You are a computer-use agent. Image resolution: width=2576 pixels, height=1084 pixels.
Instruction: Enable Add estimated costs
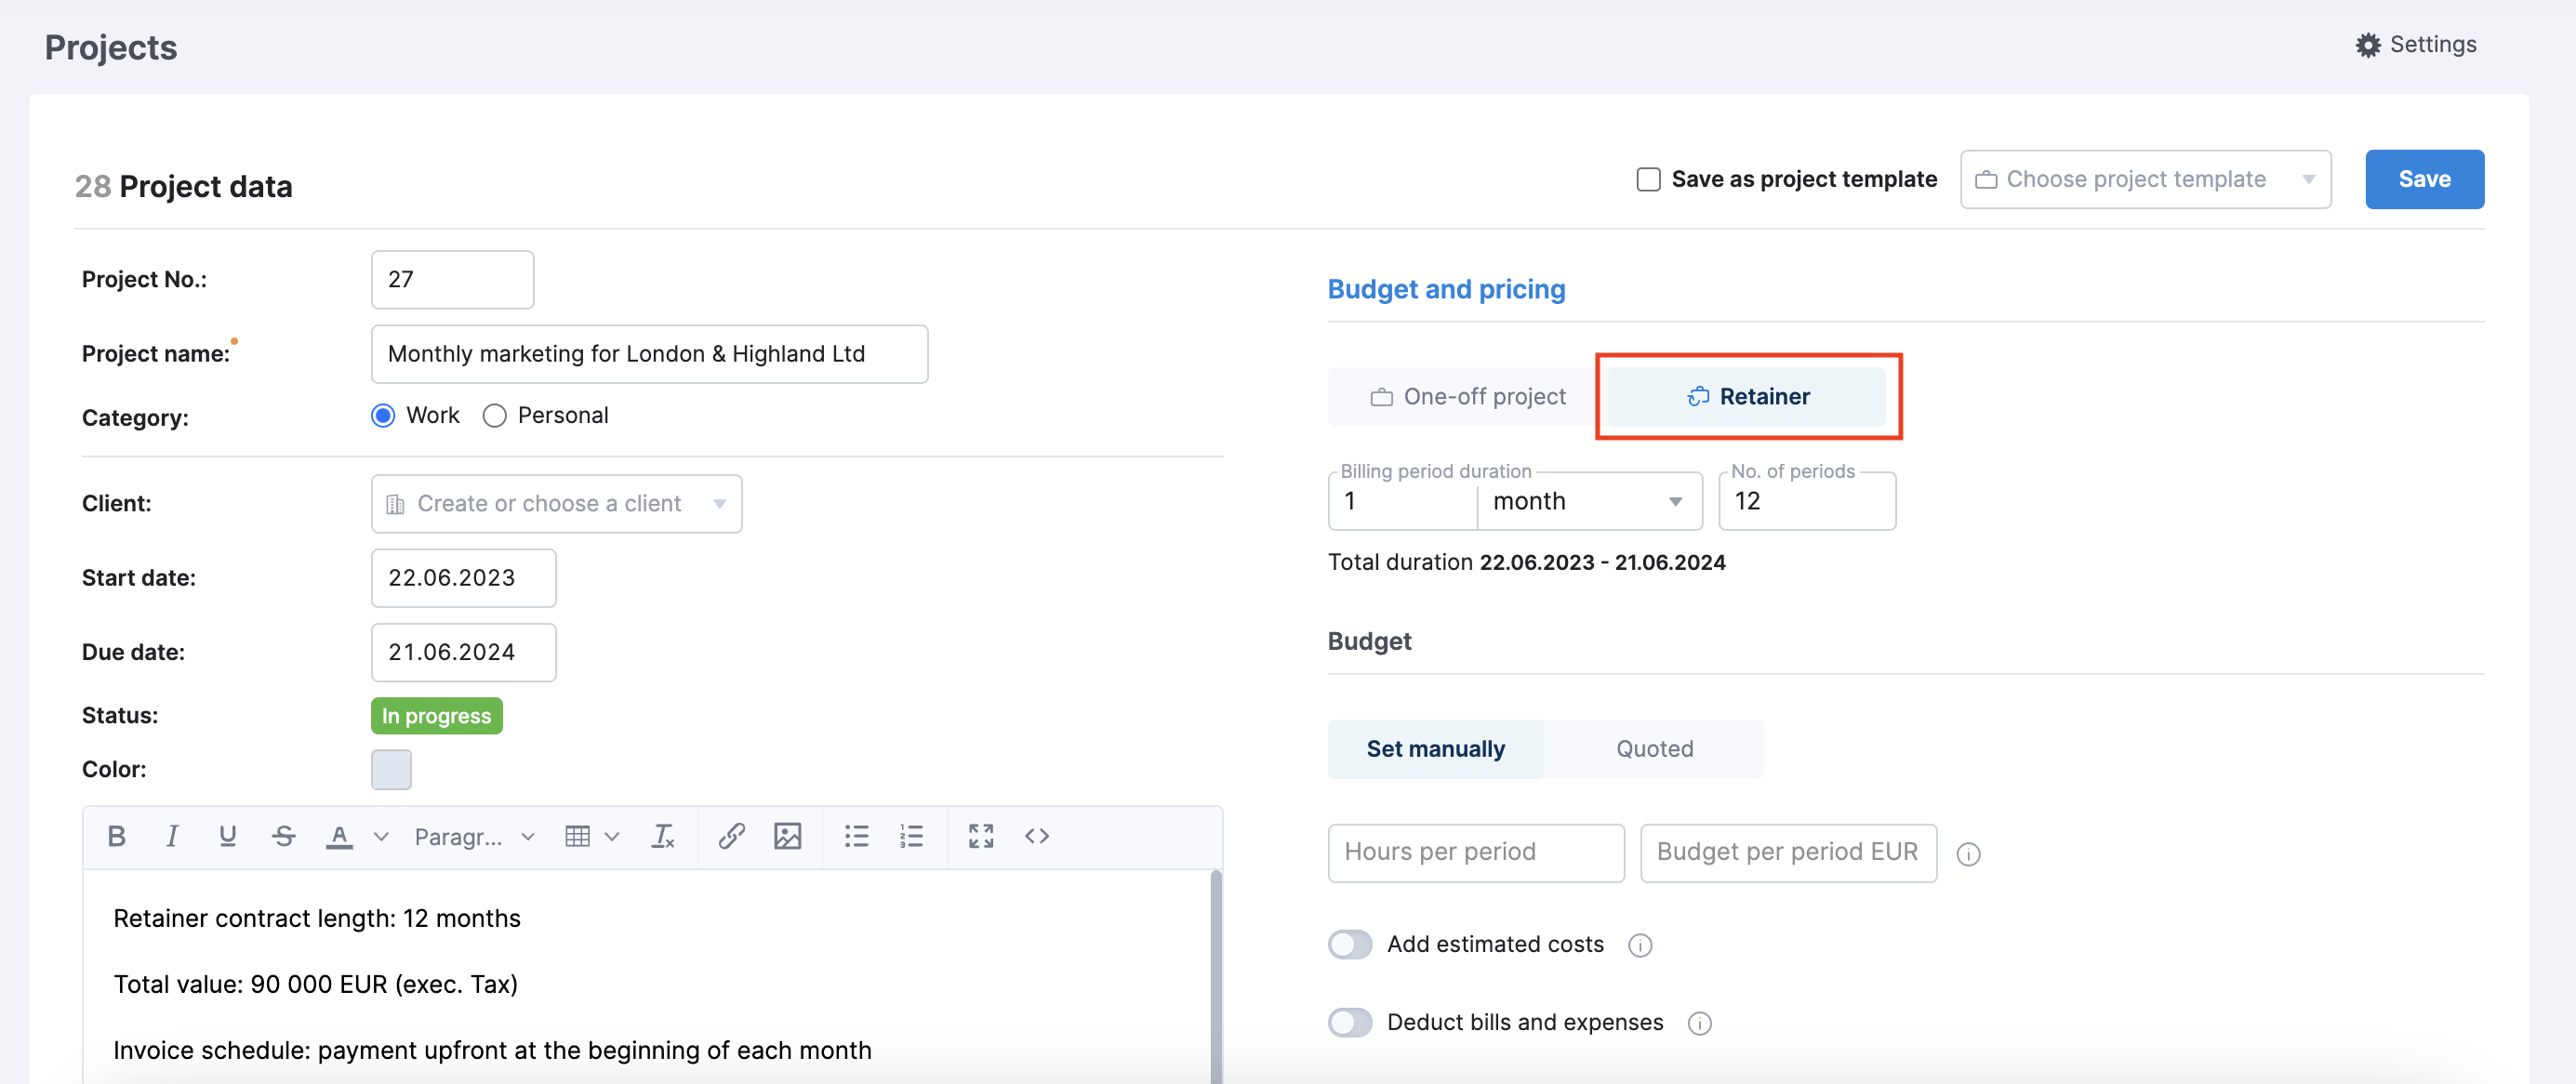coord(1350,944)
